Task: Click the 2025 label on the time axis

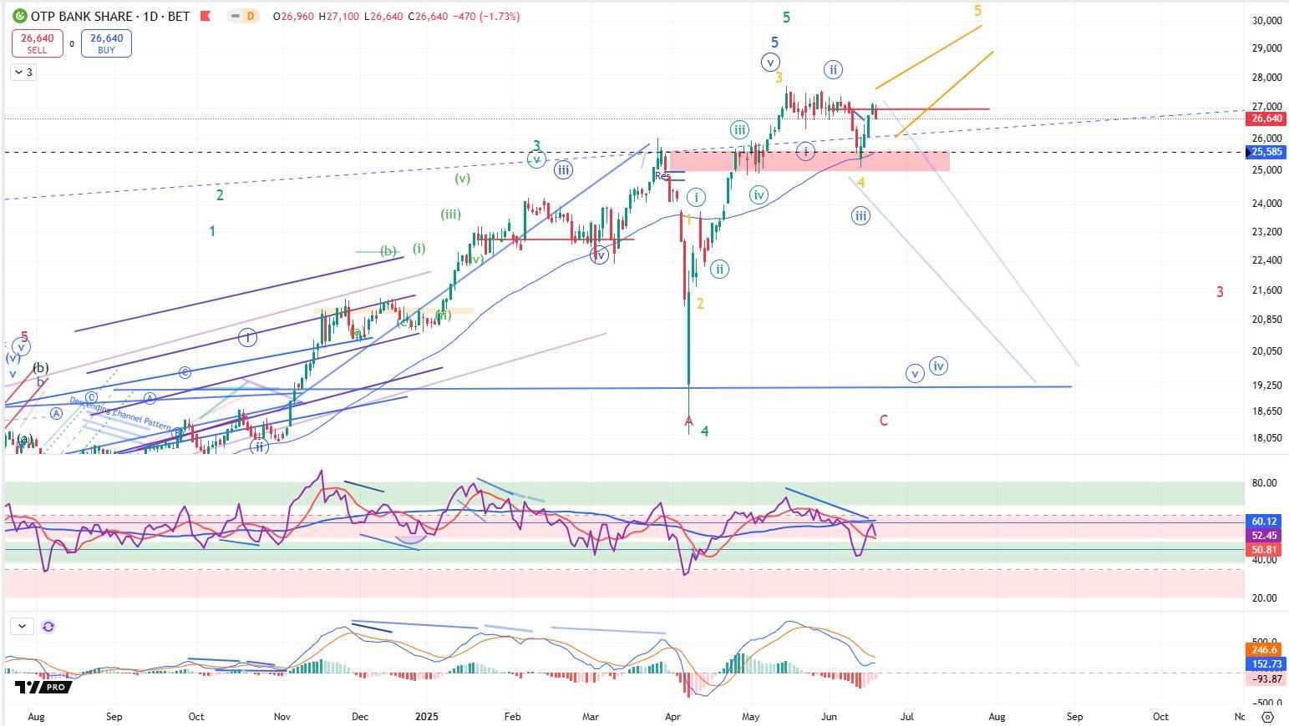Action: 427,716
